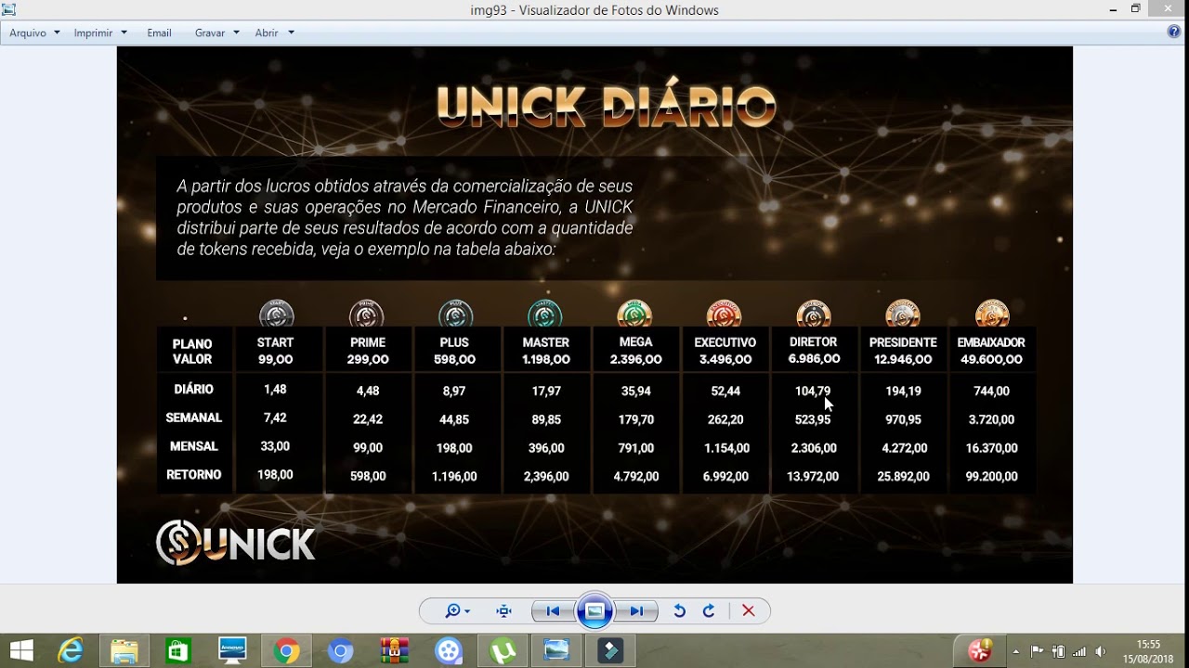Expand the Imprimir dropdown arrow
Image resolution: width=1189 pixels, height=668 pixels.
tap(122, 32)
